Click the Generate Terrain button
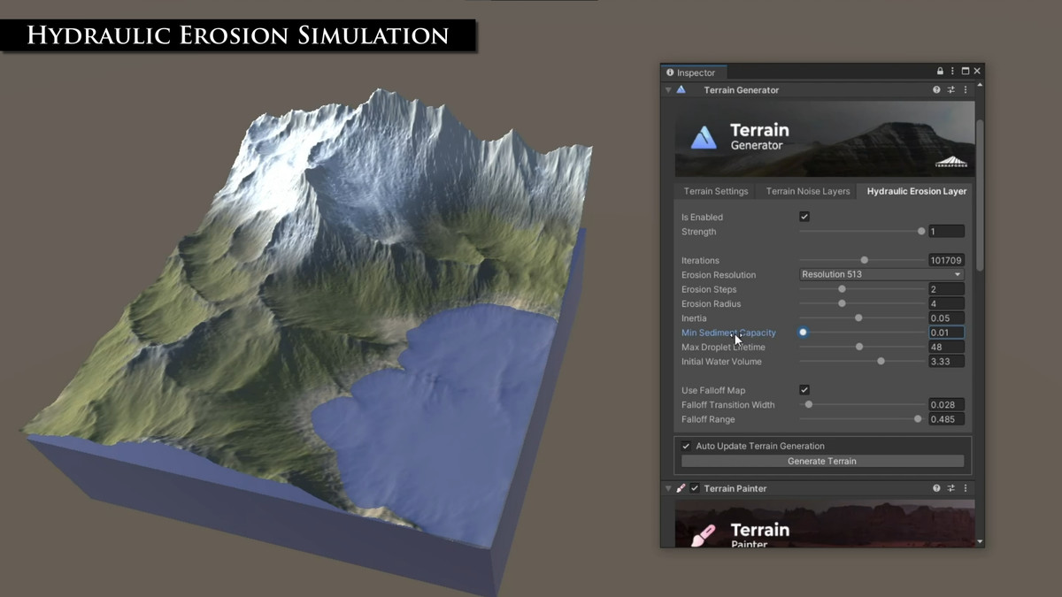 point(822,461)
